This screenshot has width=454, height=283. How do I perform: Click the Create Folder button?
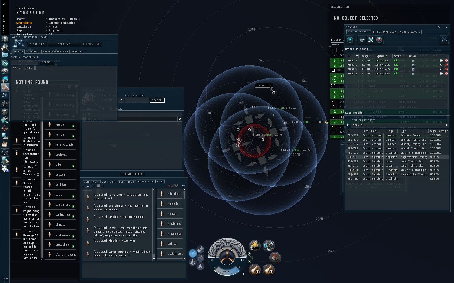point(132,174)
